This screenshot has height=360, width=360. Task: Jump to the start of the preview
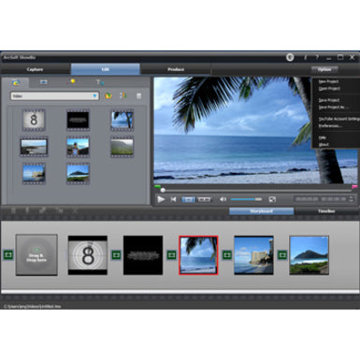pos(174,199)
